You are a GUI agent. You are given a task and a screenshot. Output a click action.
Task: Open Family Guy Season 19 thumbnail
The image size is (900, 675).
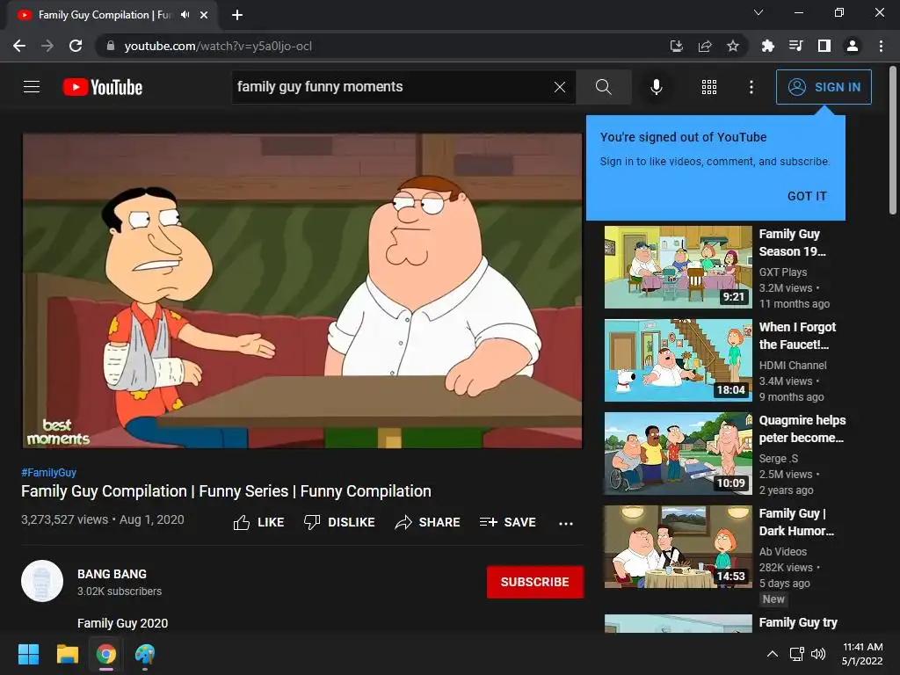678,267
